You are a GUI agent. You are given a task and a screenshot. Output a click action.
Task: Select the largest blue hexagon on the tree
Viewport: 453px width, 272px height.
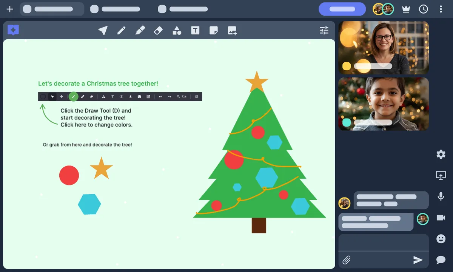click(x=267, y=177)
